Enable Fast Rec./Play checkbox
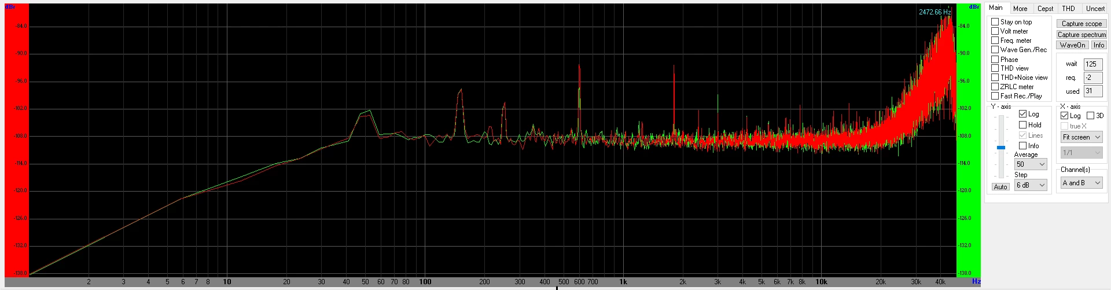 [x=995, y=96]
